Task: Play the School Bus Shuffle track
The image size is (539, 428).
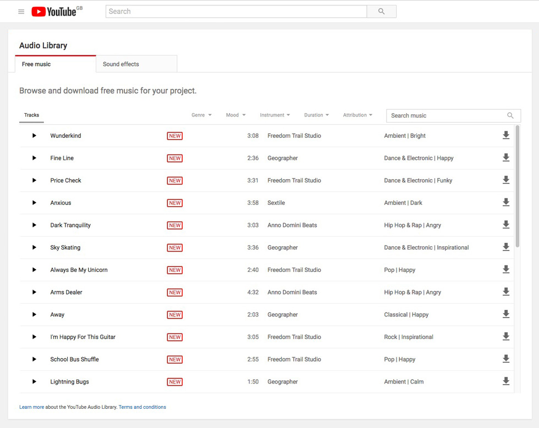Action: coord(34,359)
